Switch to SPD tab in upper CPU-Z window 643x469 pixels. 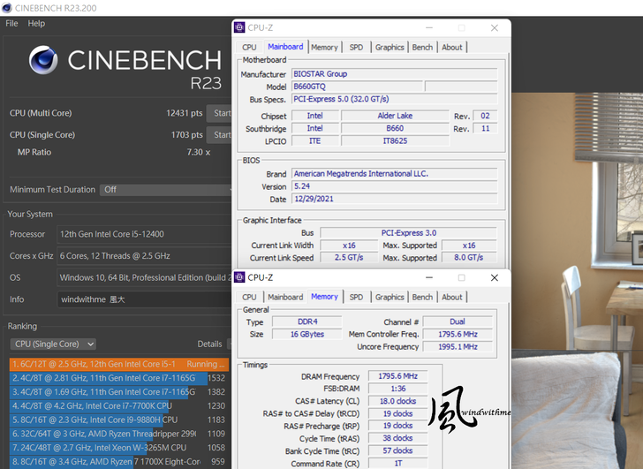pyautogui.click(x=356, y=47)
